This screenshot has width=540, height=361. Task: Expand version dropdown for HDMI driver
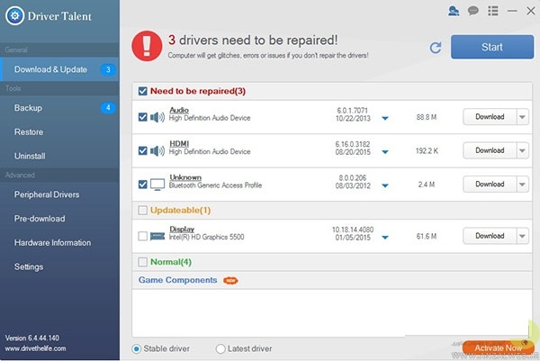pyautogui.click(x=385, y=151)
